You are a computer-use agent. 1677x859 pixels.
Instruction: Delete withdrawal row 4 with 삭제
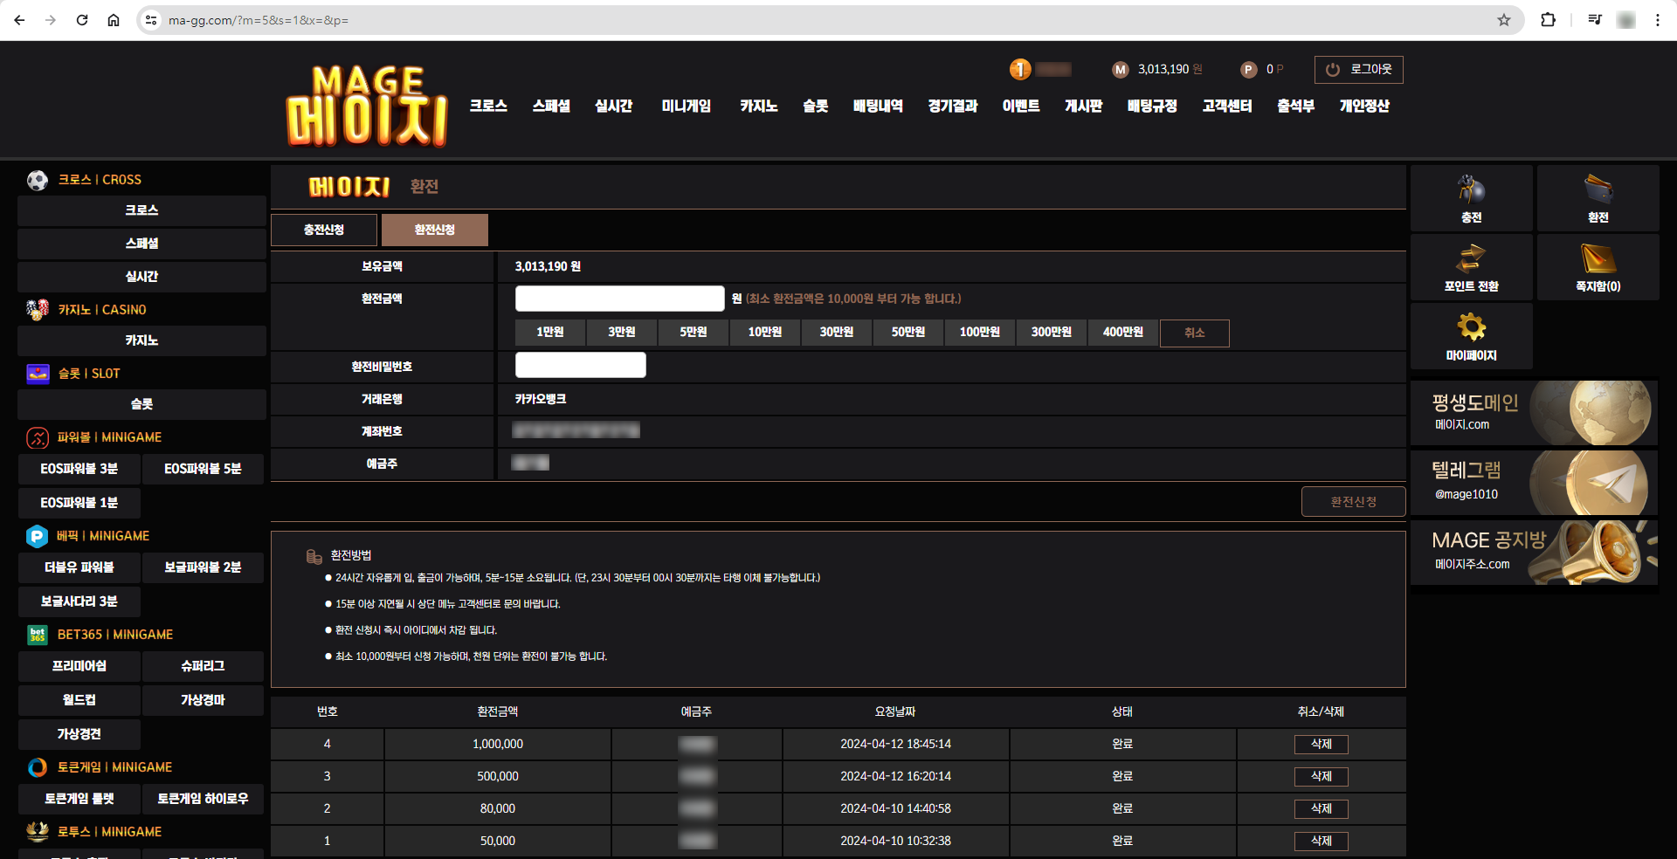[1322, 745]
